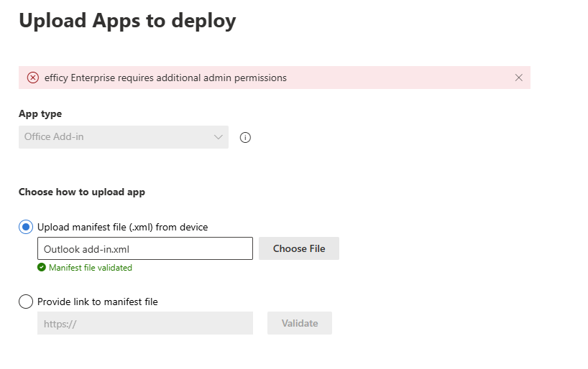Select Upload manifest file from device option

(x=26, y=227)
